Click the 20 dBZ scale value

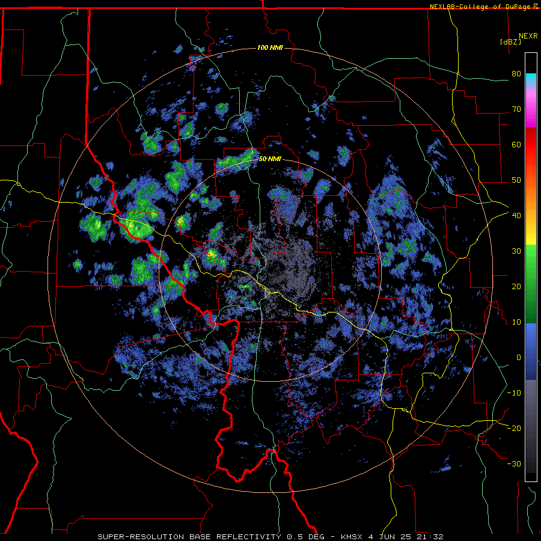coord(516,287)
